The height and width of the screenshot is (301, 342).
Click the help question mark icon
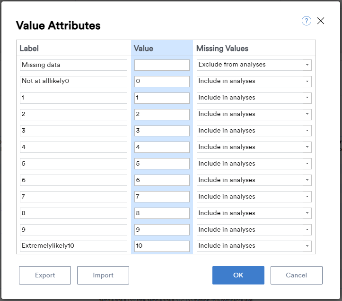pyautogui.click(x=306, y=21)
